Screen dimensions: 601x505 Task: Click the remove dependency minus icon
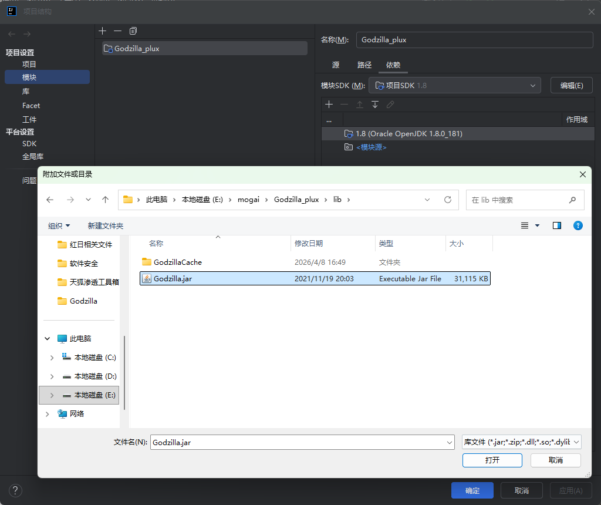[344, 105]
